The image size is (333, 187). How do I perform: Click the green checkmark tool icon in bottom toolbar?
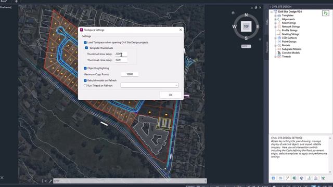(x=323, y=178)
